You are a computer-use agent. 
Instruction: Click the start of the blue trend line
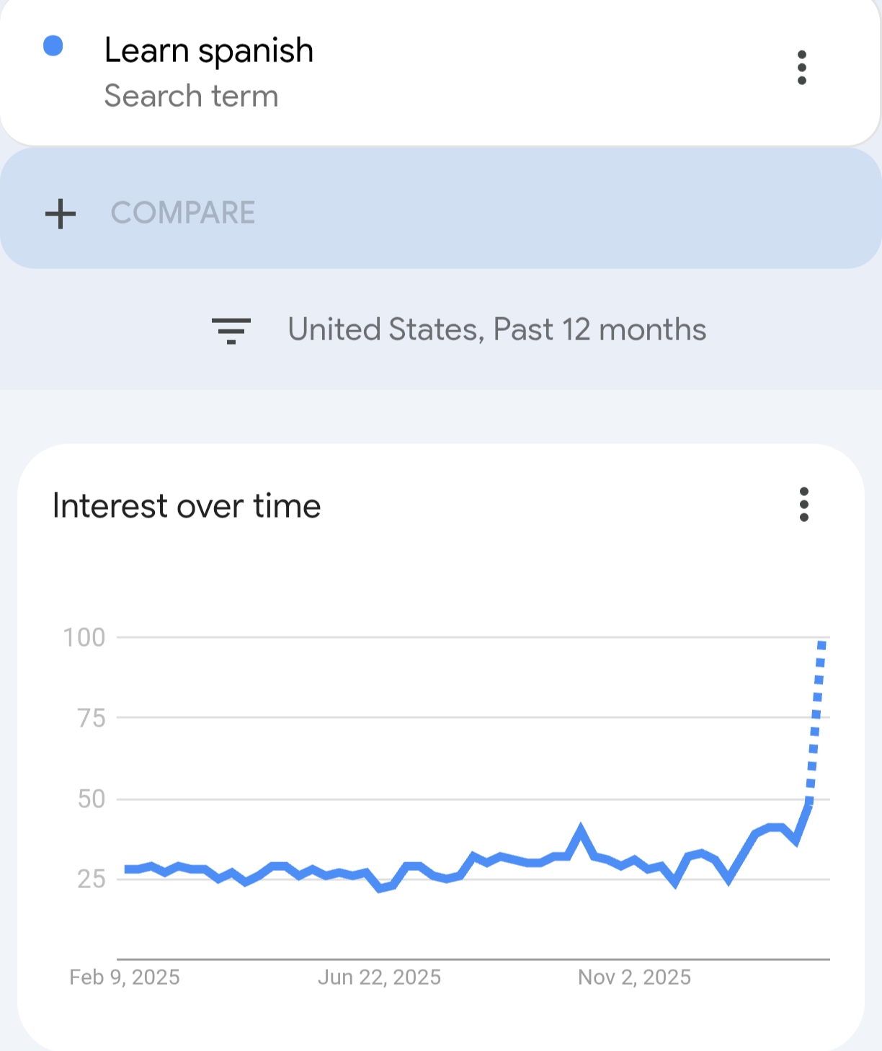127,869
